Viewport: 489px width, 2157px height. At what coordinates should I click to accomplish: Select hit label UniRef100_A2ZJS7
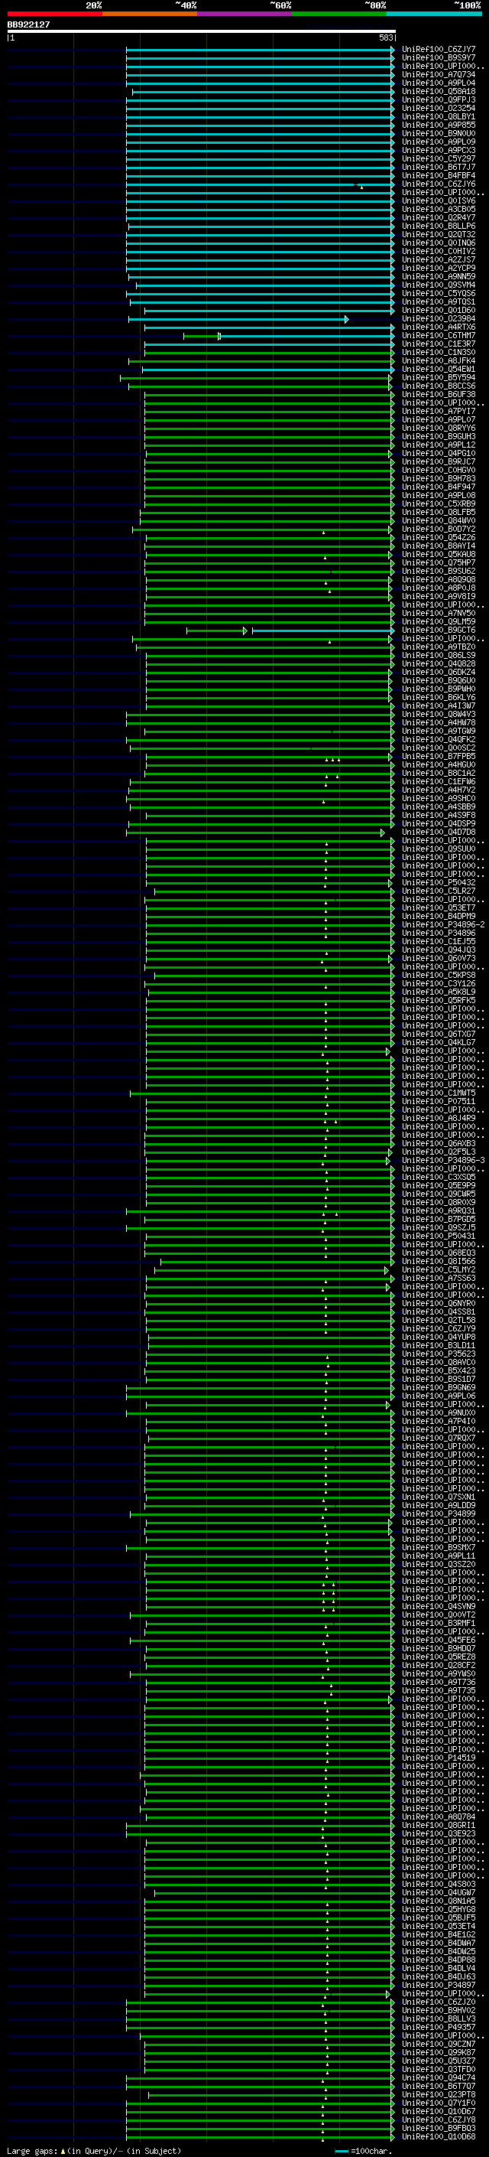(x=439, y=260)
